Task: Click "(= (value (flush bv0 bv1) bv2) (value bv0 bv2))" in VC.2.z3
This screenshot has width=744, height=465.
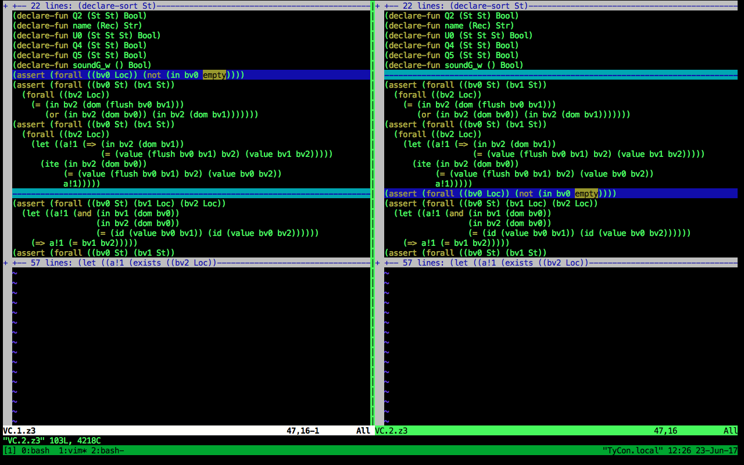Action: [545, 174]
